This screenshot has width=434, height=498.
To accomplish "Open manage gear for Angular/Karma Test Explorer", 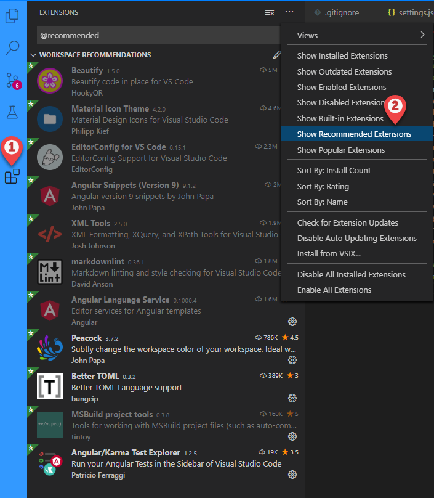I will point(292,475).
